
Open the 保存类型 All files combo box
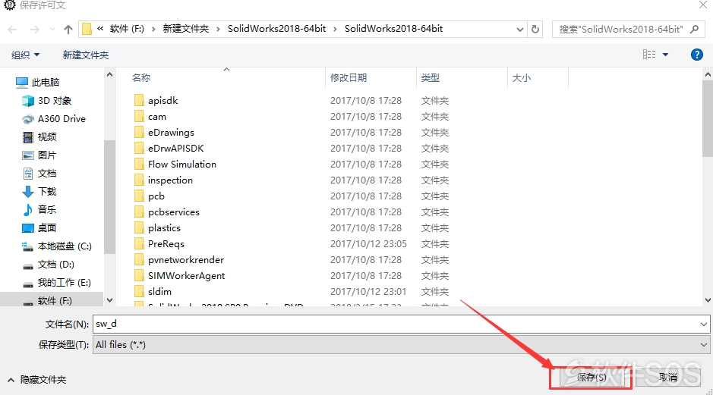(x=401, y=345)
